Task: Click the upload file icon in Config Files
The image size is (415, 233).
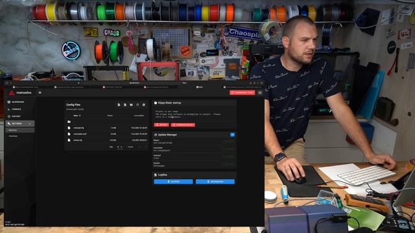Action: (x=125, y=105)
